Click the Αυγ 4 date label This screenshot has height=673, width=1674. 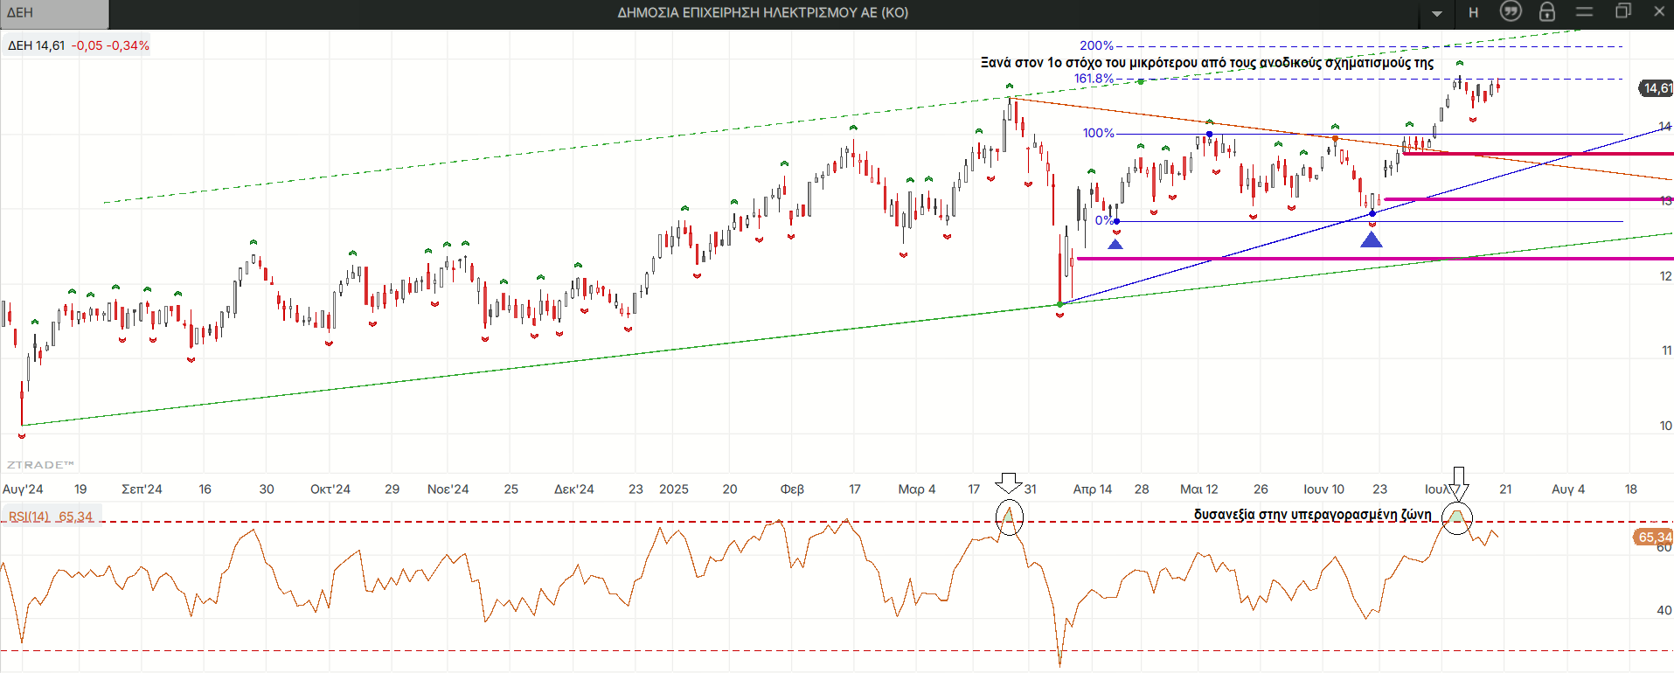pyautogui.click(x=1568, y=489)
